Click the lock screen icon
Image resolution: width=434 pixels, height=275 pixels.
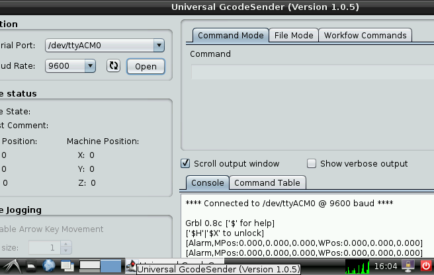408,266
